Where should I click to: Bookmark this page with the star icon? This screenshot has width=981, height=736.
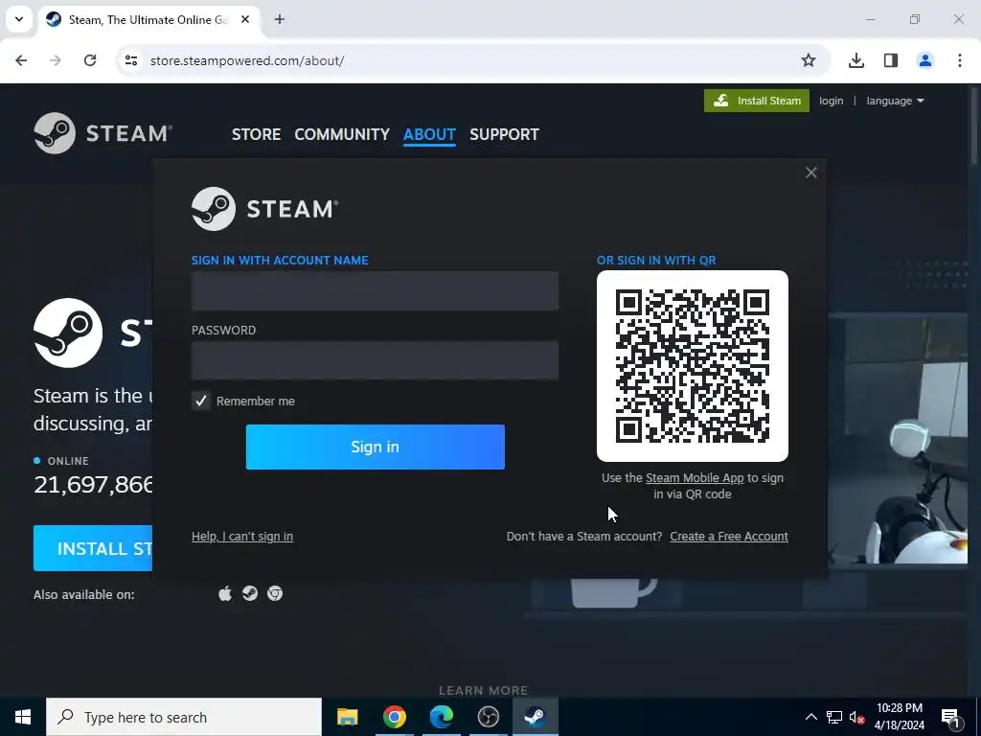[x=809, y=60]
